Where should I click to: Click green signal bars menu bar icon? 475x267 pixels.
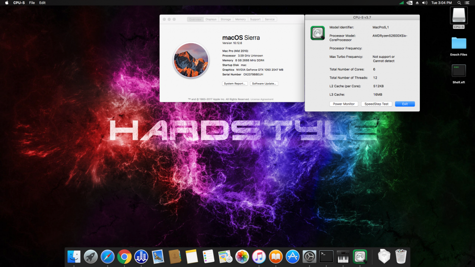[401, 3]
